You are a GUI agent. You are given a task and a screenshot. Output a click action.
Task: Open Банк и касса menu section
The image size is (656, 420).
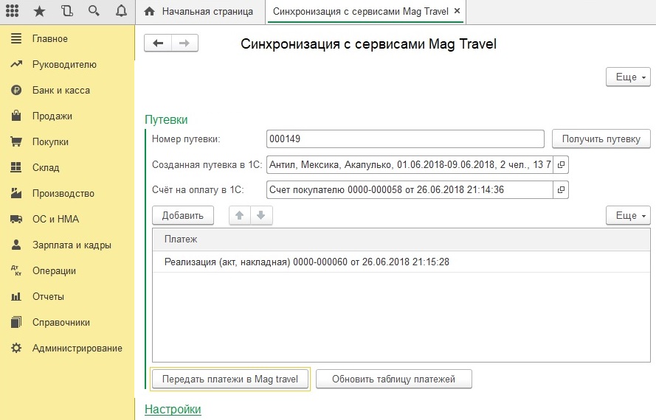pos(61,91)
